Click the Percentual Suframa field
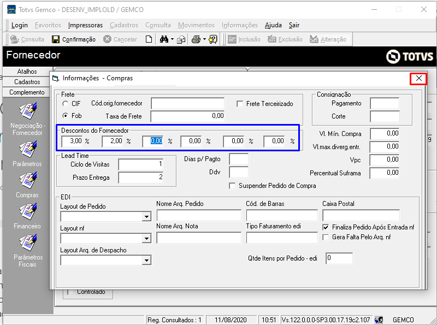 click(x=385, y=173)
